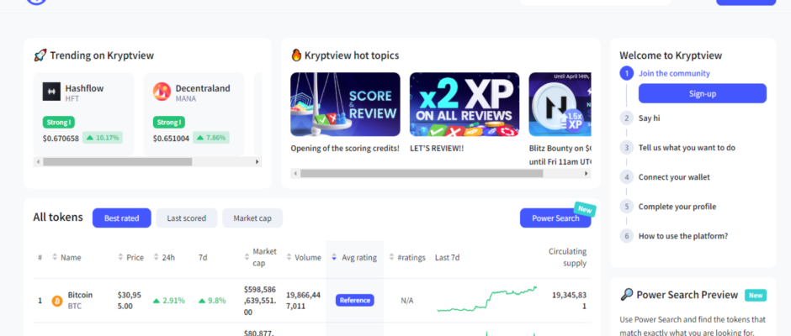Open the Score & Review hot topic thumbnail

[x=345, y=104]
